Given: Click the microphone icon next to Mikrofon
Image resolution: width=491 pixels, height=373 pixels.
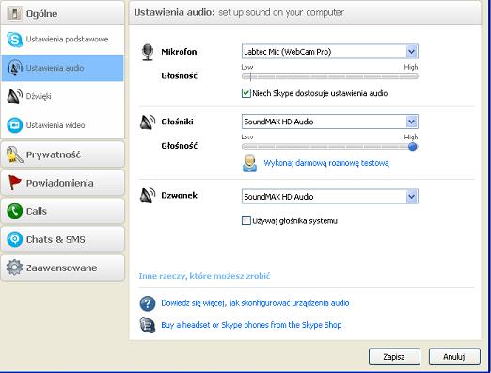Looking at the screenshot, I should [148, 52].
